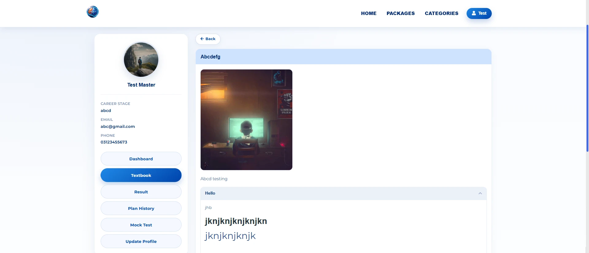The width and height of the screenshot is (589, 253).
Task: Click the Test Master name
Action: [141, 85]
